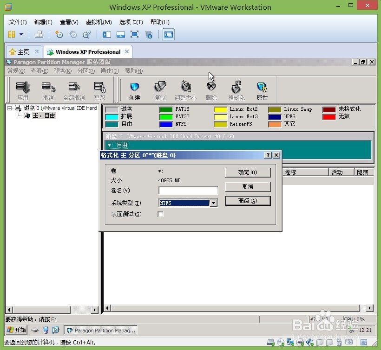Click the 全部撤消 undo all icon
Screen dimensions: 381x350
click(x=74, y=91)
